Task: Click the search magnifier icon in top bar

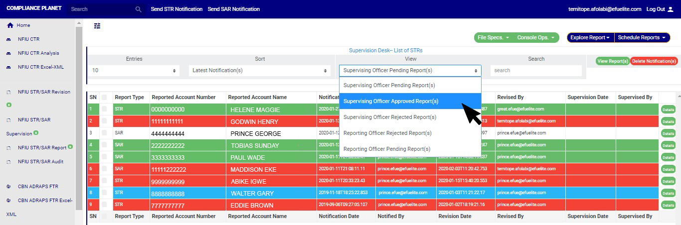Action: tap(139, 9)
